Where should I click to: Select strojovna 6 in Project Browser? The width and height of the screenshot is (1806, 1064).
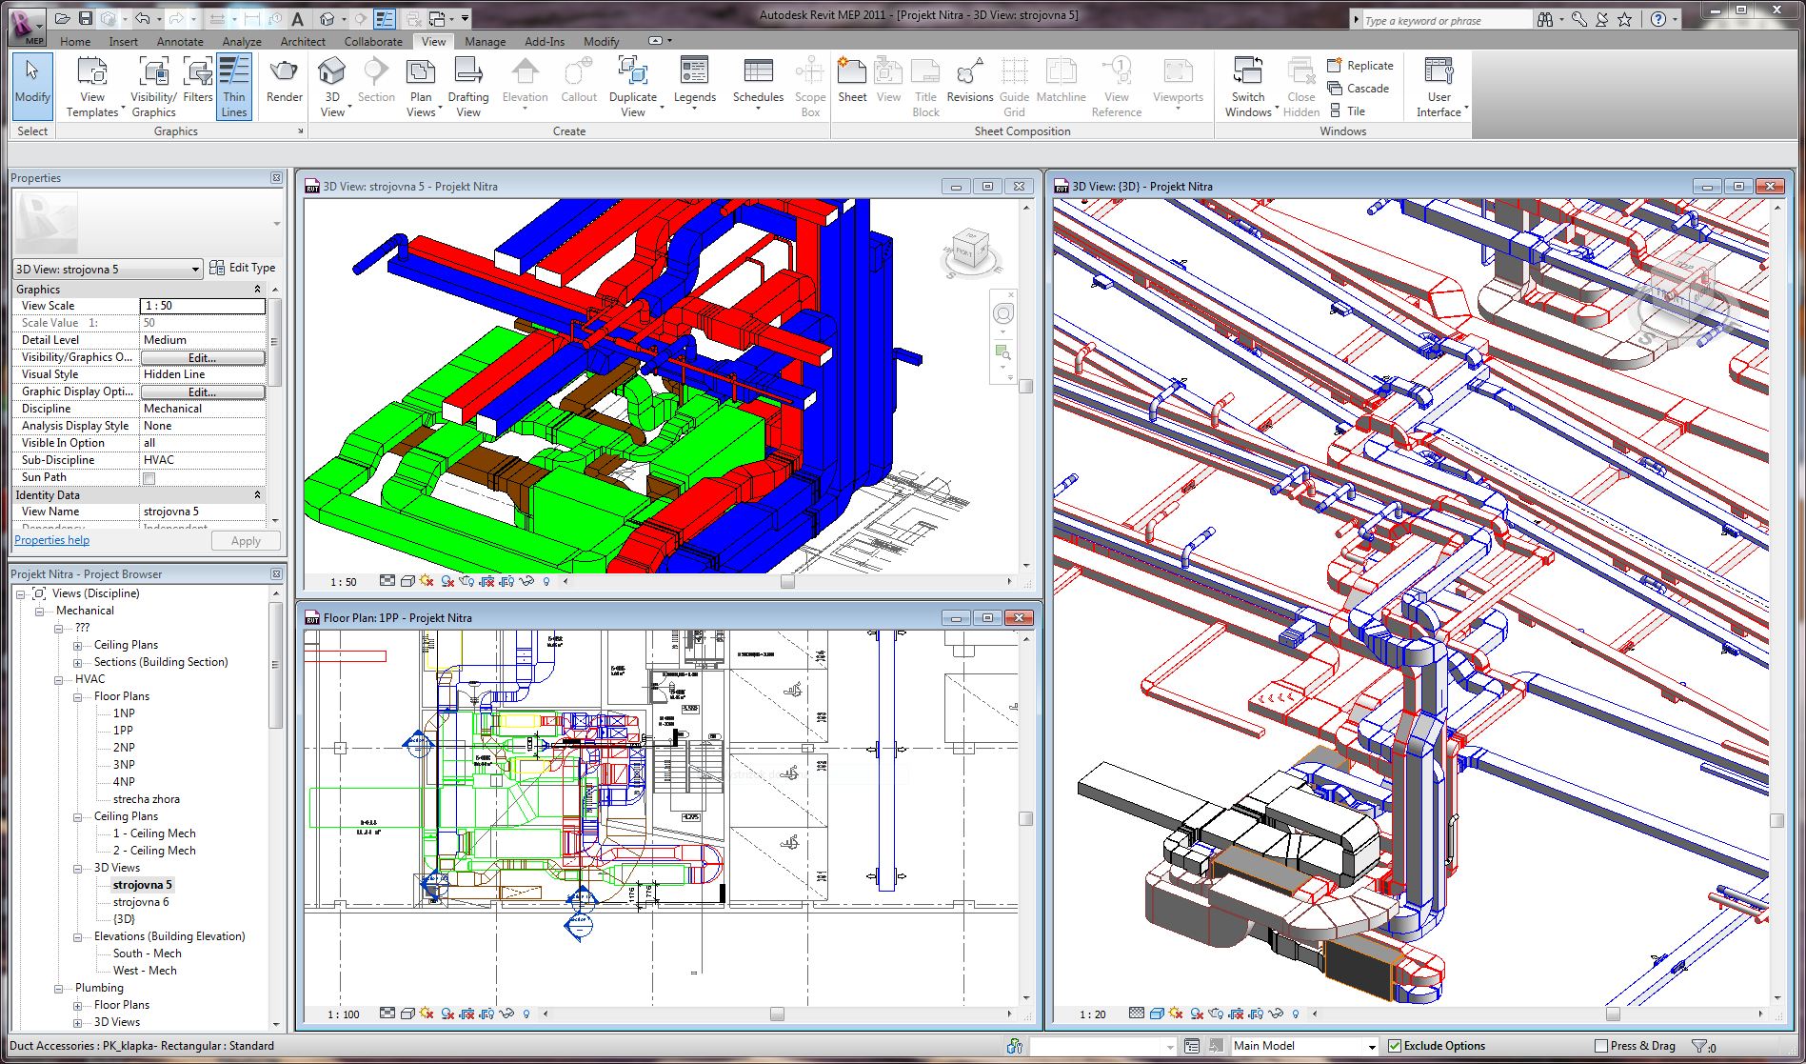(141, 902)
